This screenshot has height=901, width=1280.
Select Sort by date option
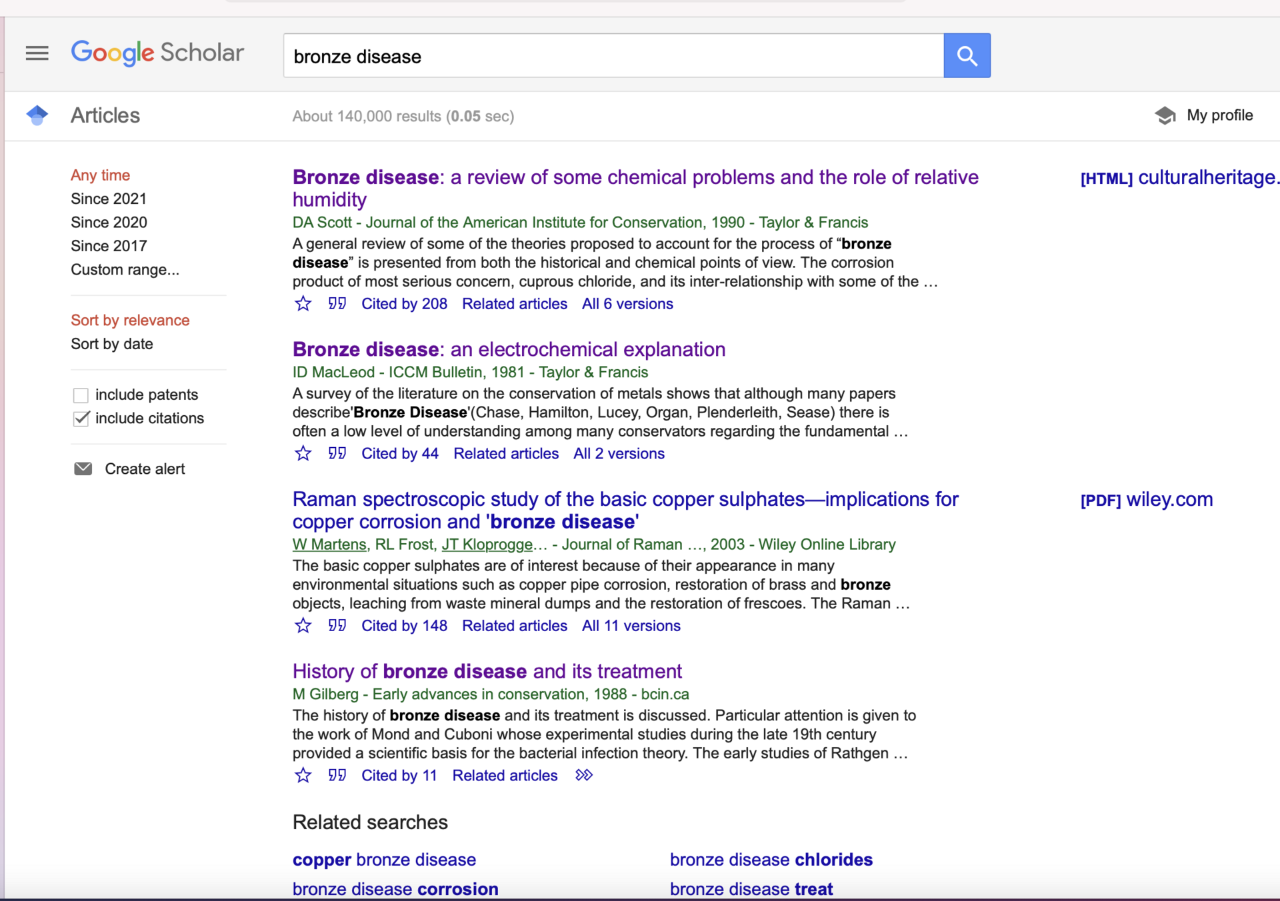tap(112, 344)
